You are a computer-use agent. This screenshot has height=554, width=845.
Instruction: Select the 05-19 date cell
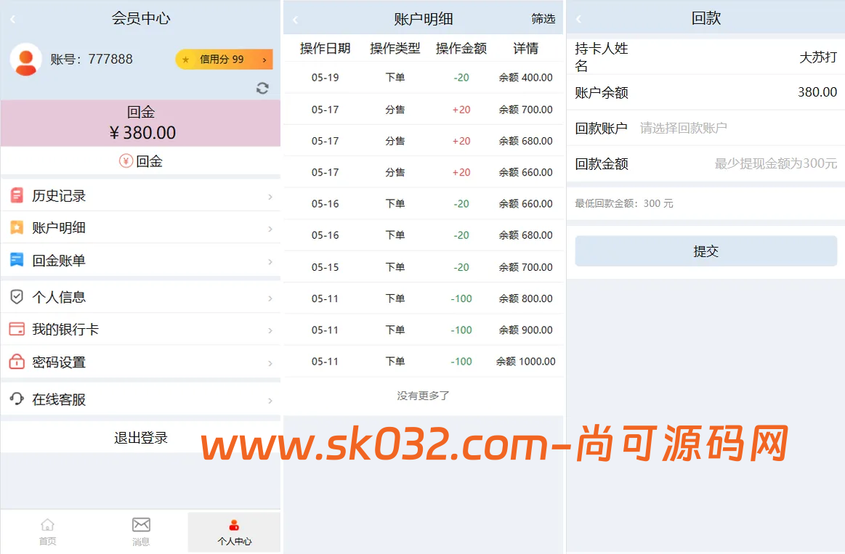tap(326, 78)
